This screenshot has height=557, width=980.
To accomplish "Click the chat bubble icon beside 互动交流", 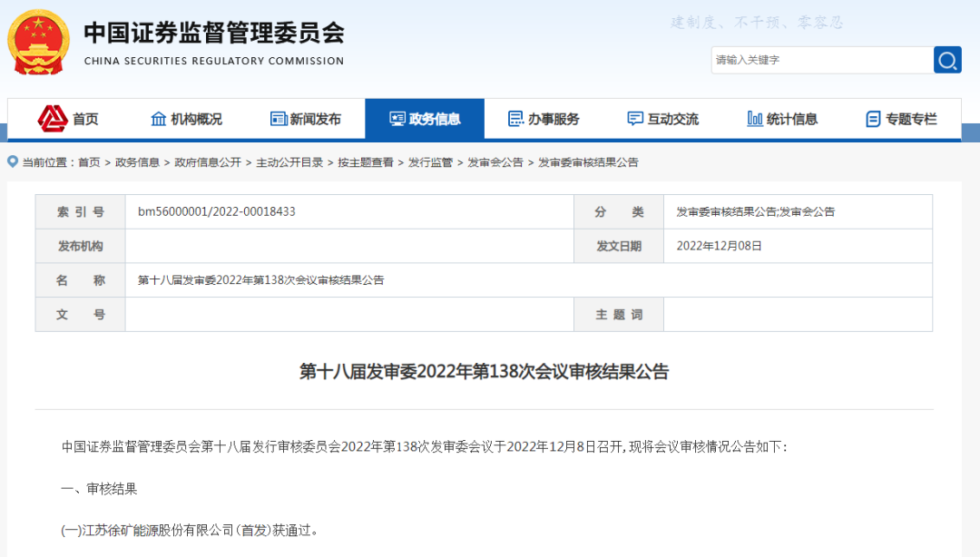I will [x=635, y=119].
